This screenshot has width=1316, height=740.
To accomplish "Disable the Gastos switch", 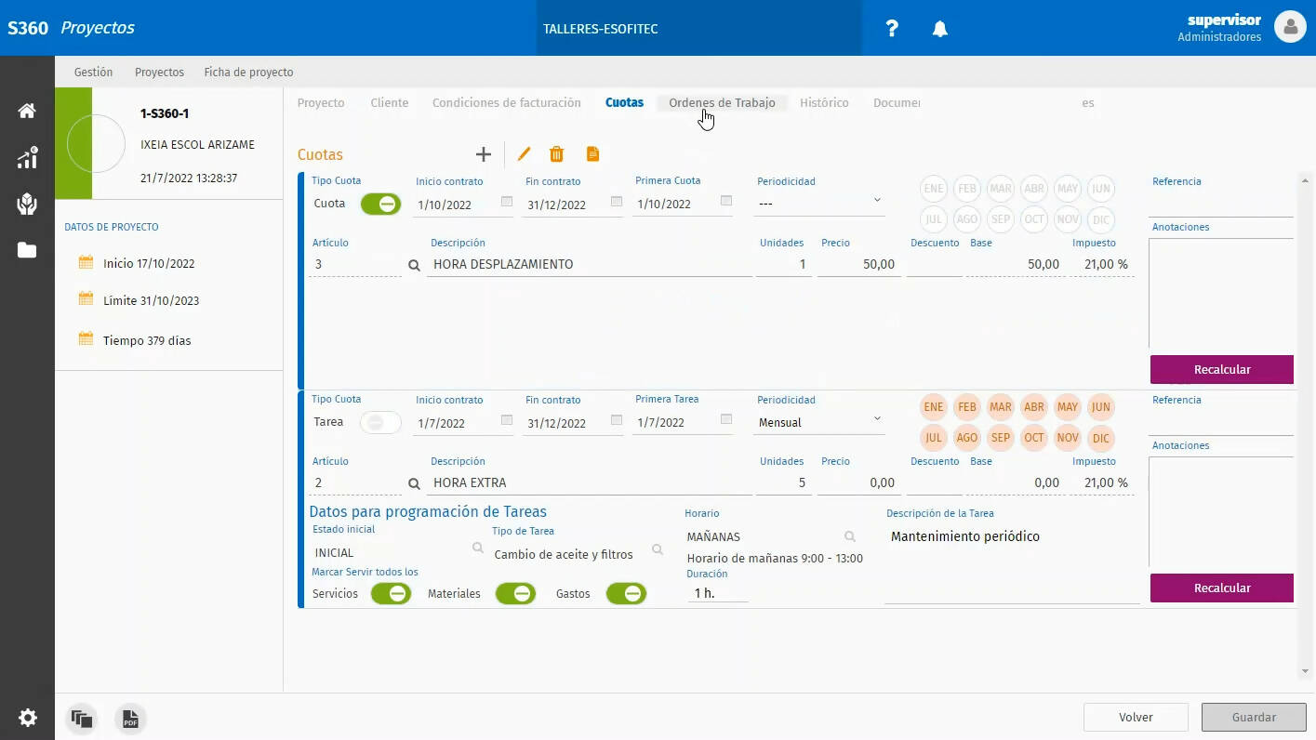I will click(x=626, y=594).
